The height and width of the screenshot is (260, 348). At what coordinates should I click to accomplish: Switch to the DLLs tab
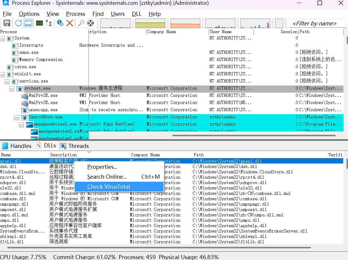click(x=46, y=146)
